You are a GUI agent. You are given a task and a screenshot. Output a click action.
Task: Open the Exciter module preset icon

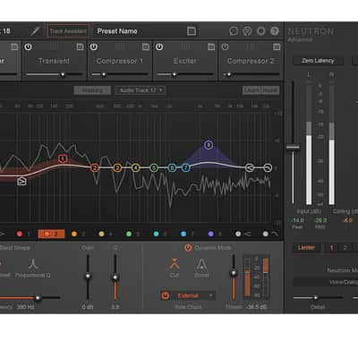click(x=211, y=47)
